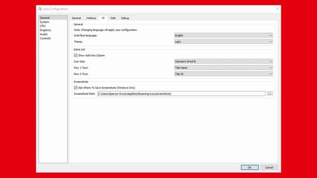Screen dimensions: 317x178
Task: Switch to the Hotkeys tab
Action: [x=91, y=18]
